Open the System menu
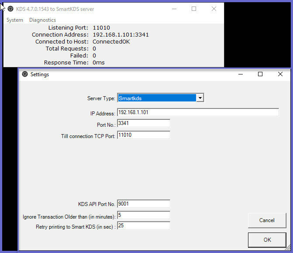The width and height of the screenshot is (293, 253). pos(15,20)
